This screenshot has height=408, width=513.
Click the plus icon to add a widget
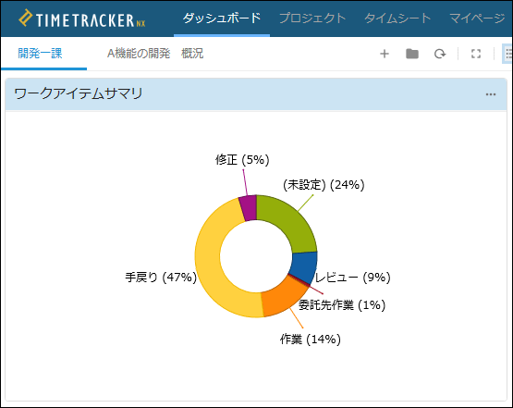385,54
